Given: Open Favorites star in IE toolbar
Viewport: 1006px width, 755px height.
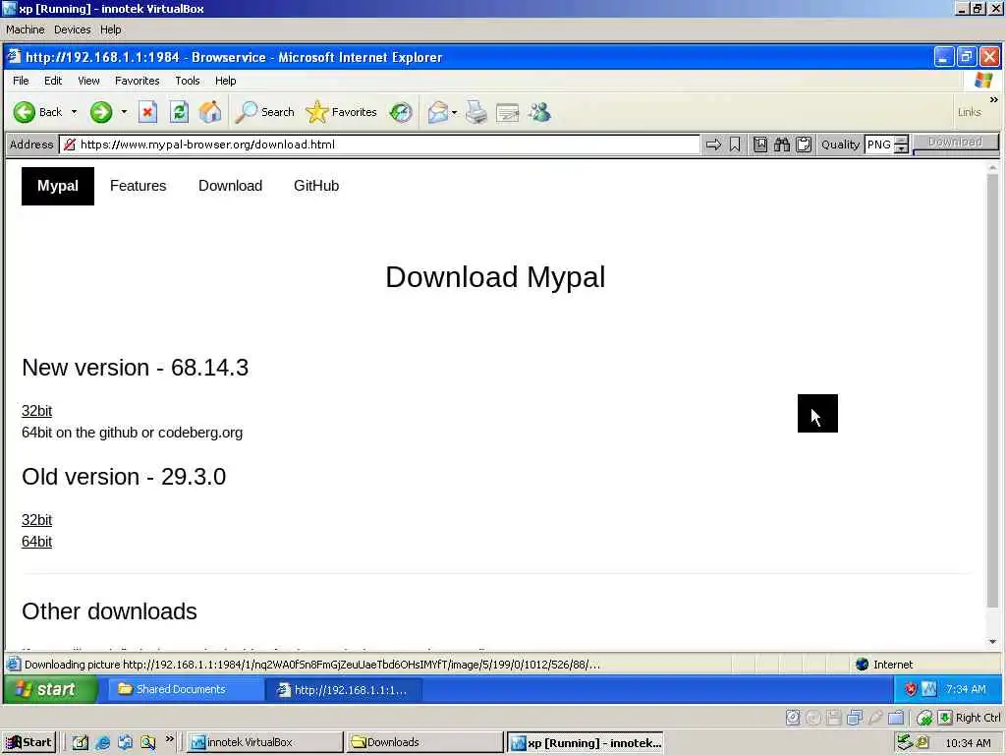Looking at the screenshot, I should pyautogui.click(x=317, y=112).
